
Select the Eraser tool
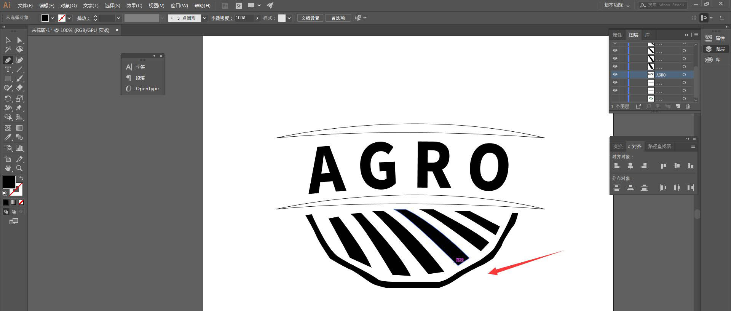(x=19, y=88)
